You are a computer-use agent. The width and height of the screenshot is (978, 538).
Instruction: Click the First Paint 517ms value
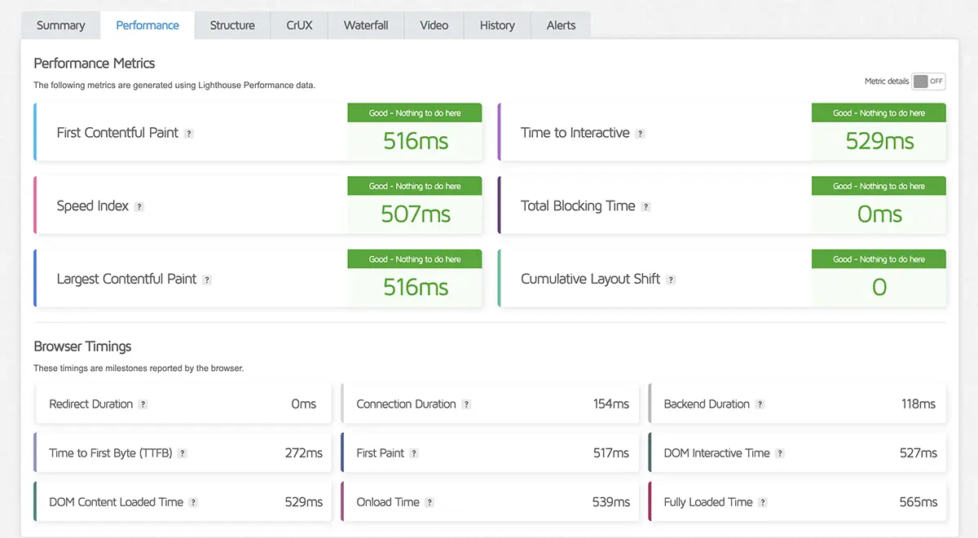pyautogui.click(x=611, y=453)
